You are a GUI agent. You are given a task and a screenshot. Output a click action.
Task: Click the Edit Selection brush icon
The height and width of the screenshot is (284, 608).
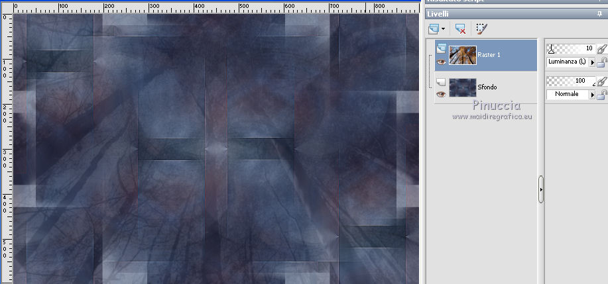pos(481,28)
